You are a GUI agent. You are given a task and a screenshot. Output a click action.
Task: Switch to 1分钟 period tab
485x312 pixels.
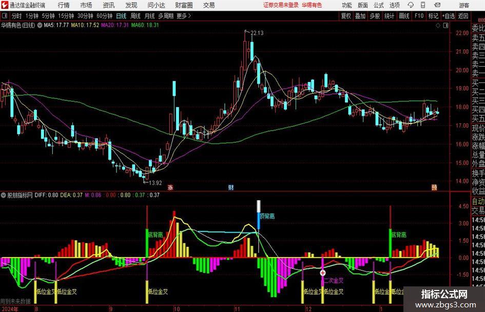[32, 16]
